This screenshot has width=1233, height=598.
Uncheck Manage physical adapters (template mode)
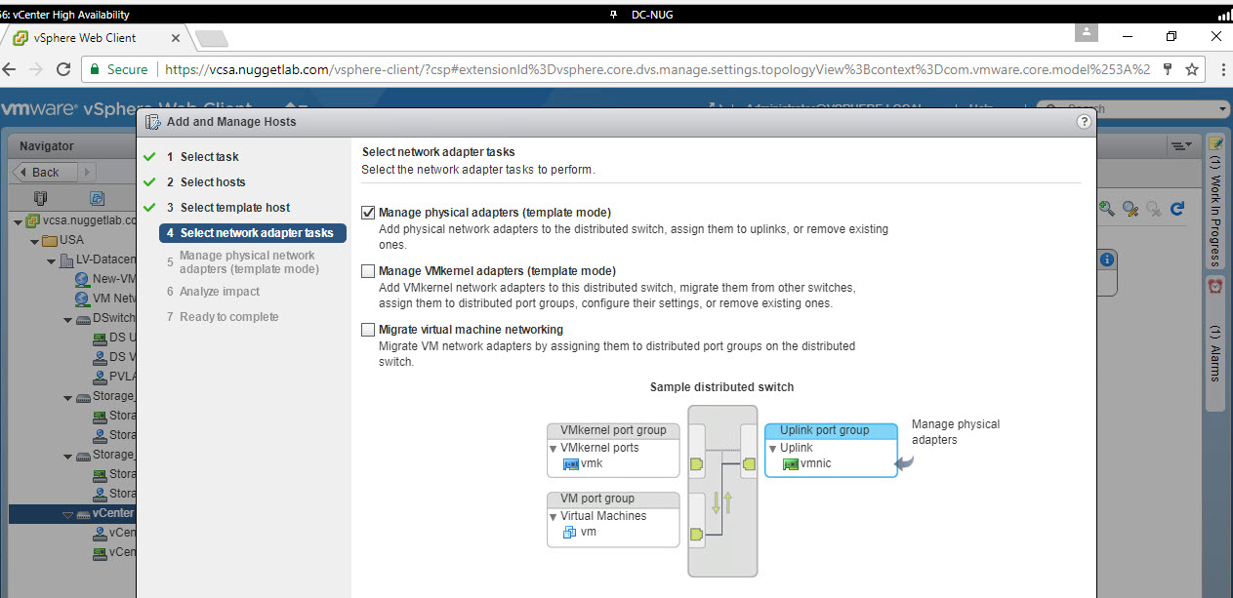368,213
